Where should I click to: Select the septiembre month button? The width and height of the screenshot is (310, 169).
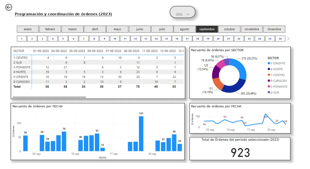point(207,29)
